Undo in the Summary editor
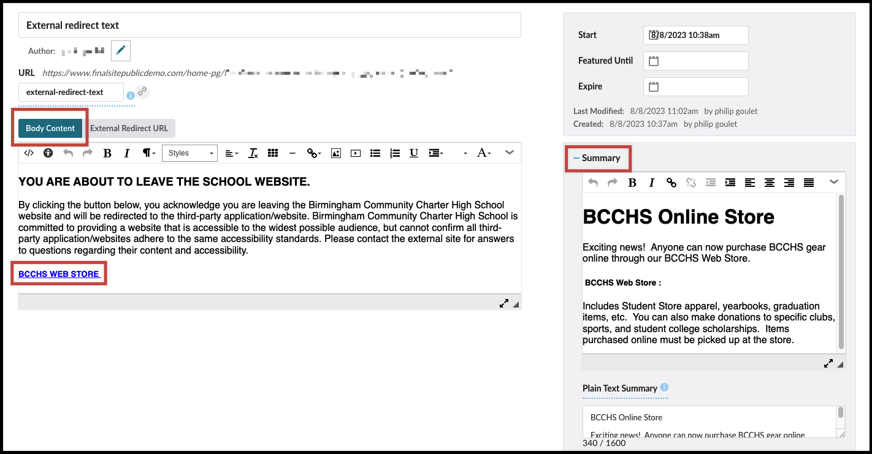The width and height of the screenshot is (872, 454). coord(593,183)
